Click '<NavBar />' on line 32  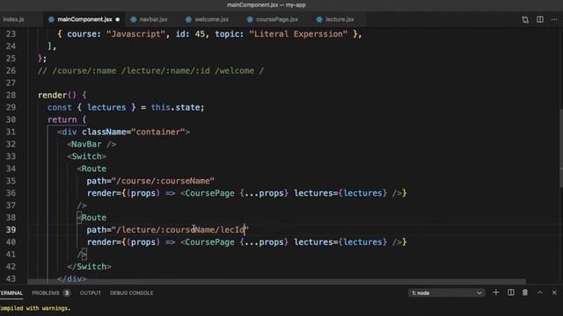[x=91, y=144]
